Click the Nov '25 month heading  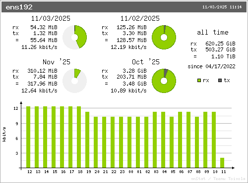[x=57, y=62]
